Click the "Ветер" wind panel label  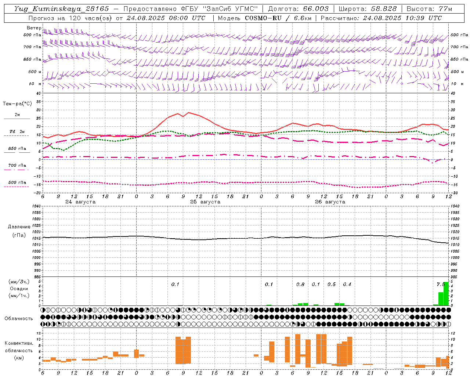pyautogui.click(x=34, y=28)
